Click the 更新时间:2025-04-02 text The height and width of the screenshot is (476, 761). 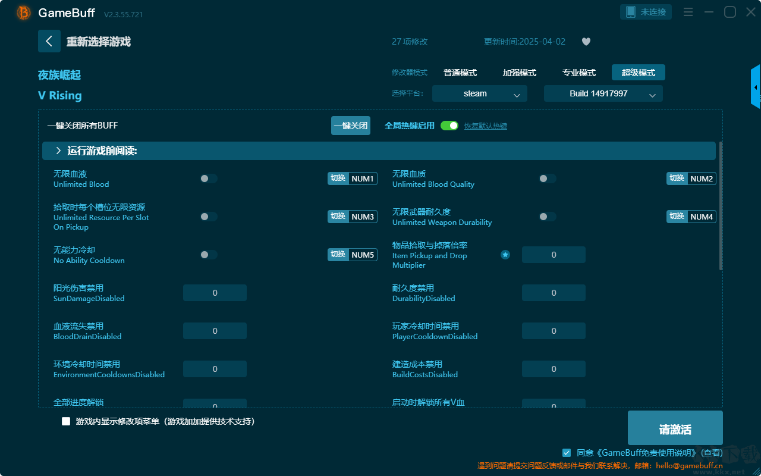tap(525, 42)
